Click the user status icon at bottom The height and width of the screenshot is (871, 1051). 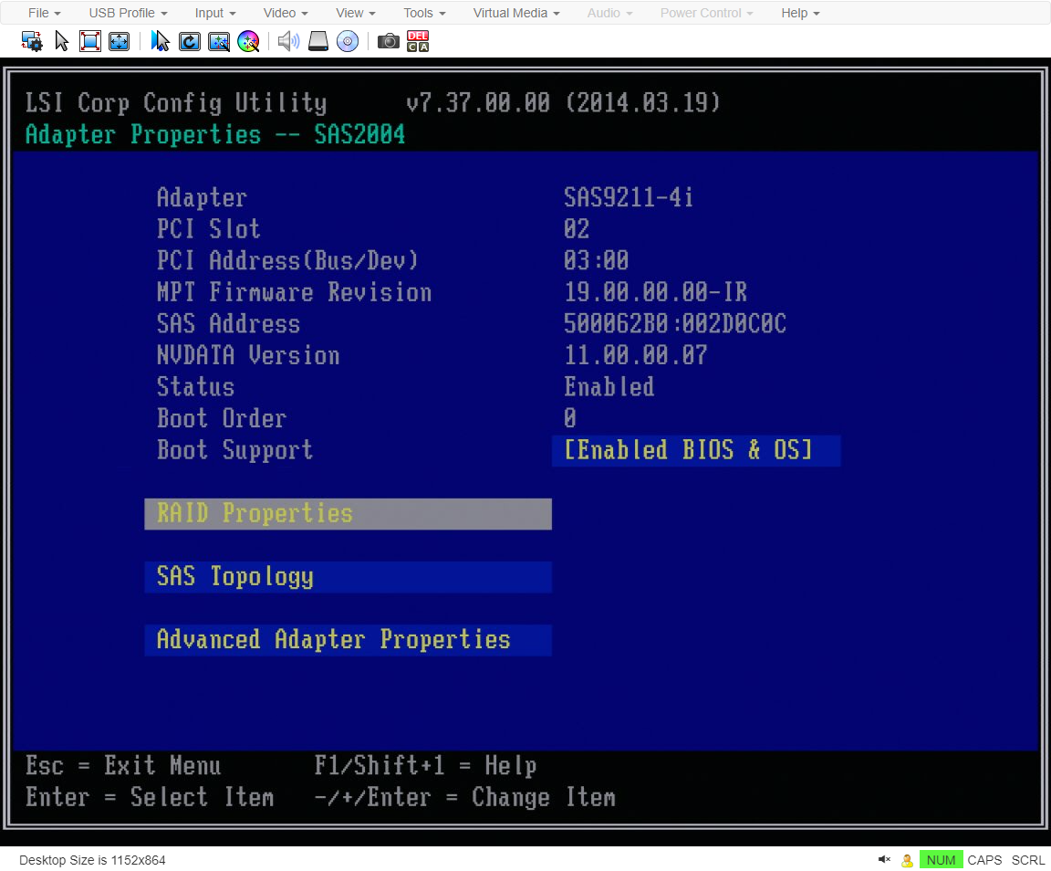pyautogui.click(x=907, y=860)
